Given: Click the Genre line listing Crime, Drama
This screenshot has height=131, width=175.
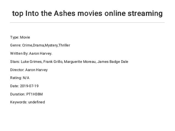Looking at the screenshot, I should 40,45.
